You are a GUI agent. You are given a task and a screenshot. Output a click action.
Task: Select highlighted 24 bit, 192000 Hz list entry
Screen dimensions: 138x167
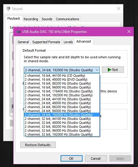62,115
